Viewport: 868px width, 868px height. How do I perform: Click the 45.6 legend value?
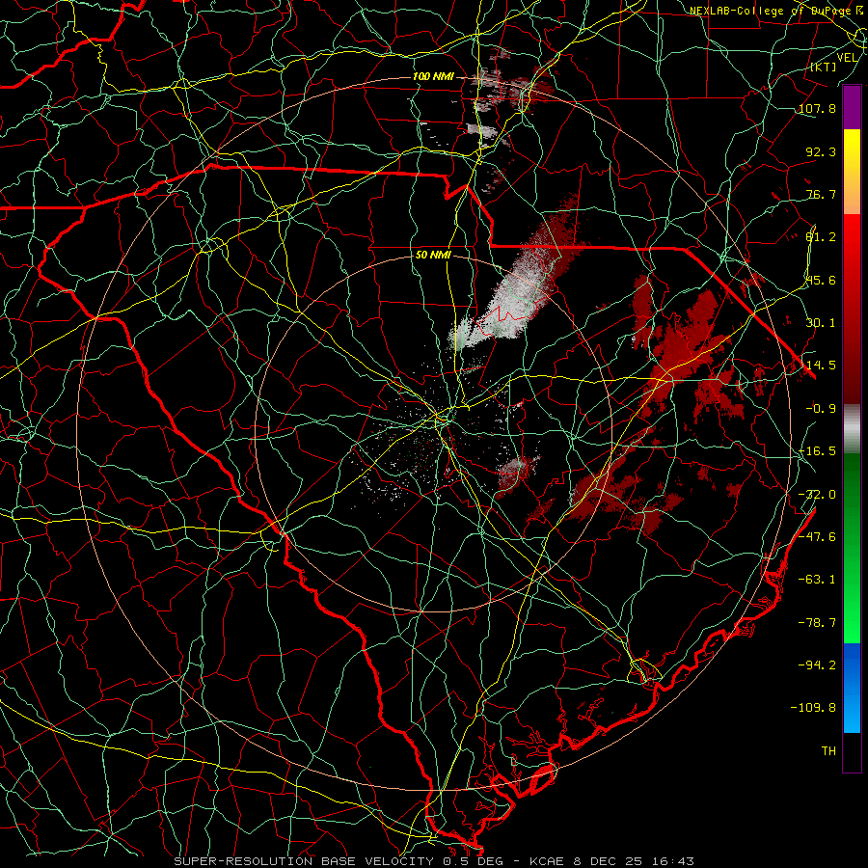click(x=821, y=280)
